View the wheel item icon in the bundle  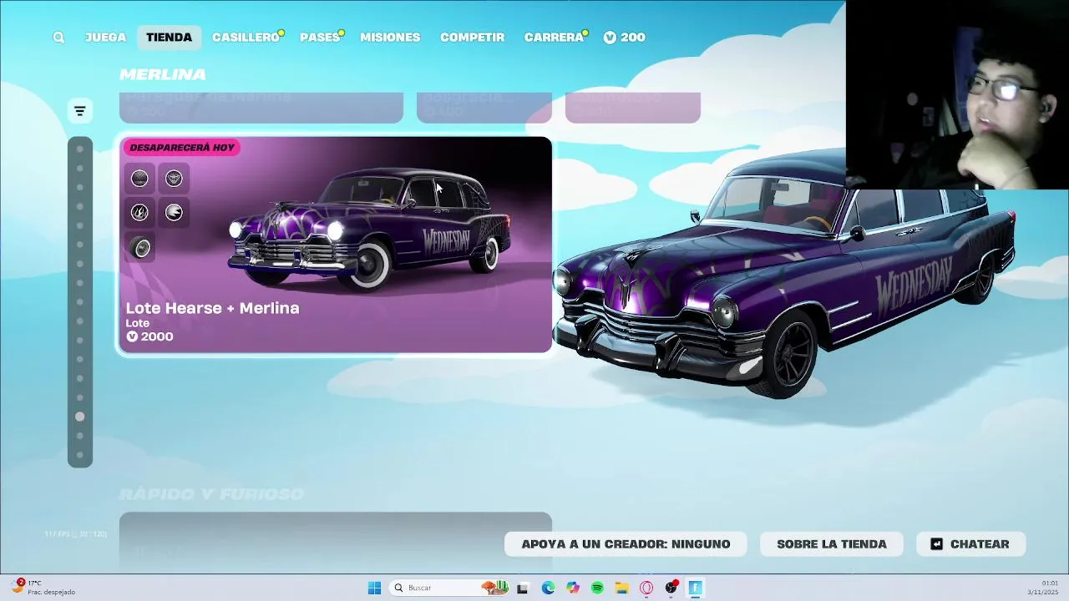pyautogui.click(x=141, y=248)
